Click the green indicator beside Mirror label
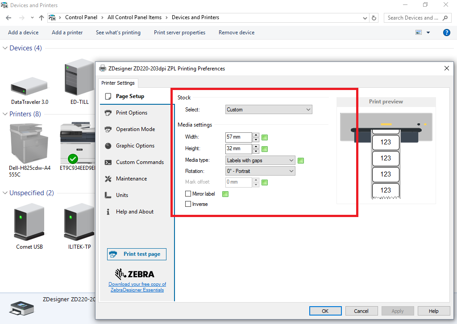Image resolution: width=457 pixels, height=324 pixels. pyautogui.click(x=225, y=194)
